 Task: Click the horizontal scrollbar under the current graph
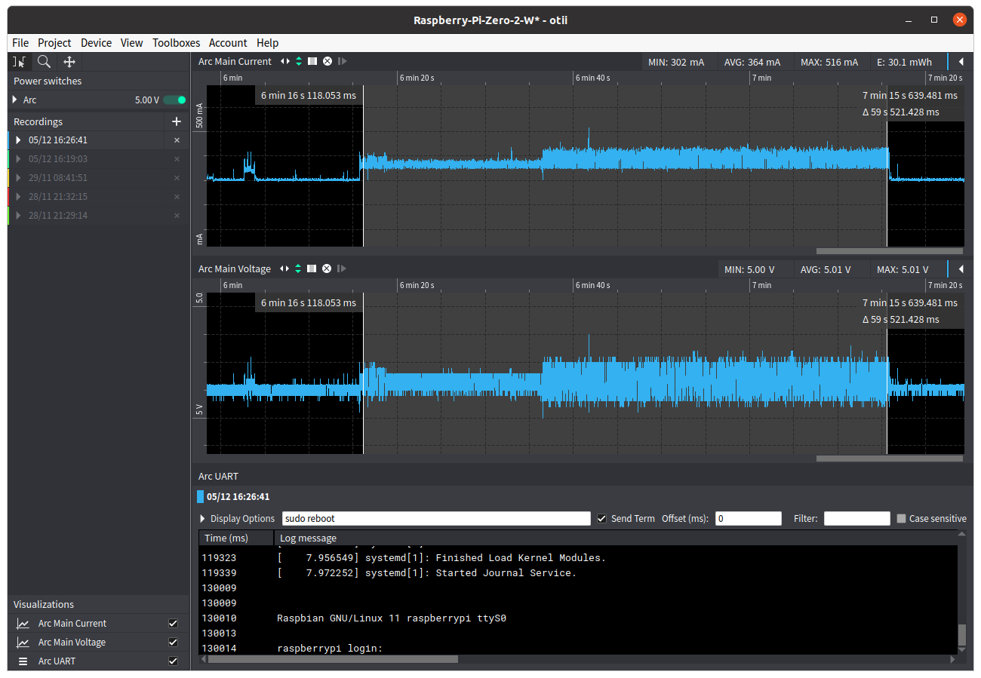click(889, 251)
